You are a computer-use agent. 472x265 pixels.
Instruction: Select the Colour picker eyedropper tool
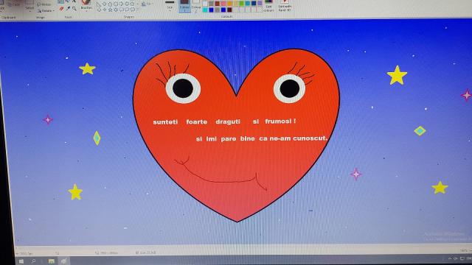click(x=68, y=9)
